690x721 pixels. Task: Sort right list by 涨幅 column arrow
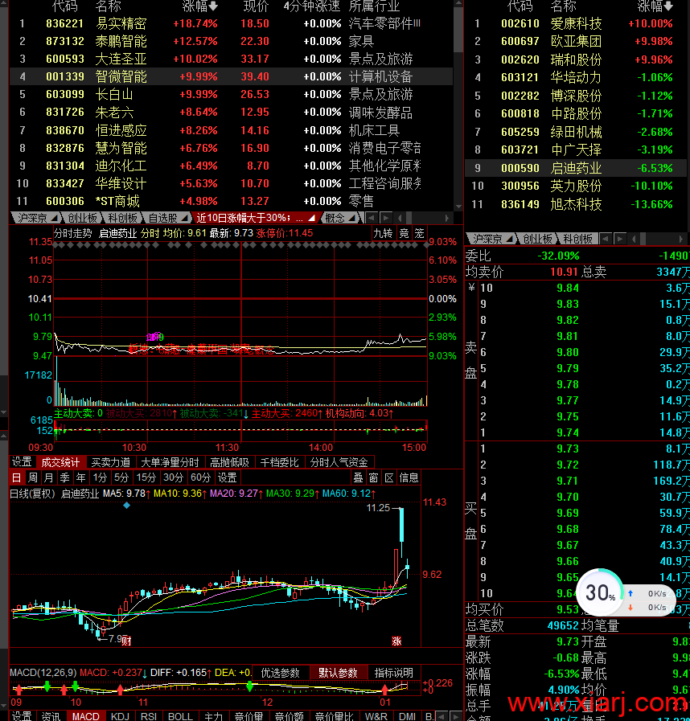point(669,6)
